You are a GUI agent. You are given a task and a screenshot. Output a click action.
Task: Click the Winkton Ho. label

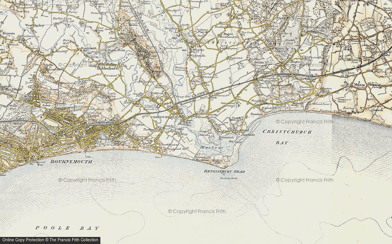(198, 56)
